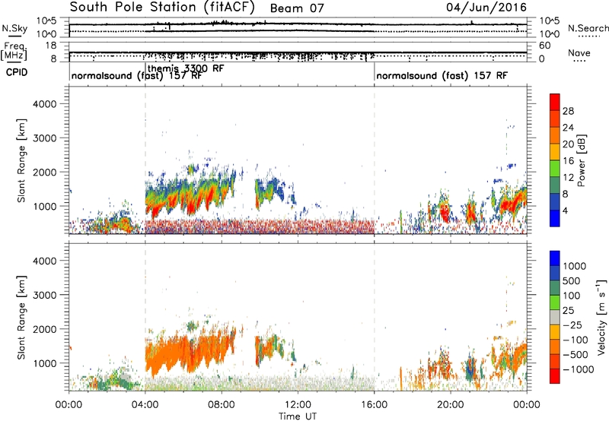Click '3000' on the velocity panel range axis
This screenshot has width=609, height=421.
44,295
